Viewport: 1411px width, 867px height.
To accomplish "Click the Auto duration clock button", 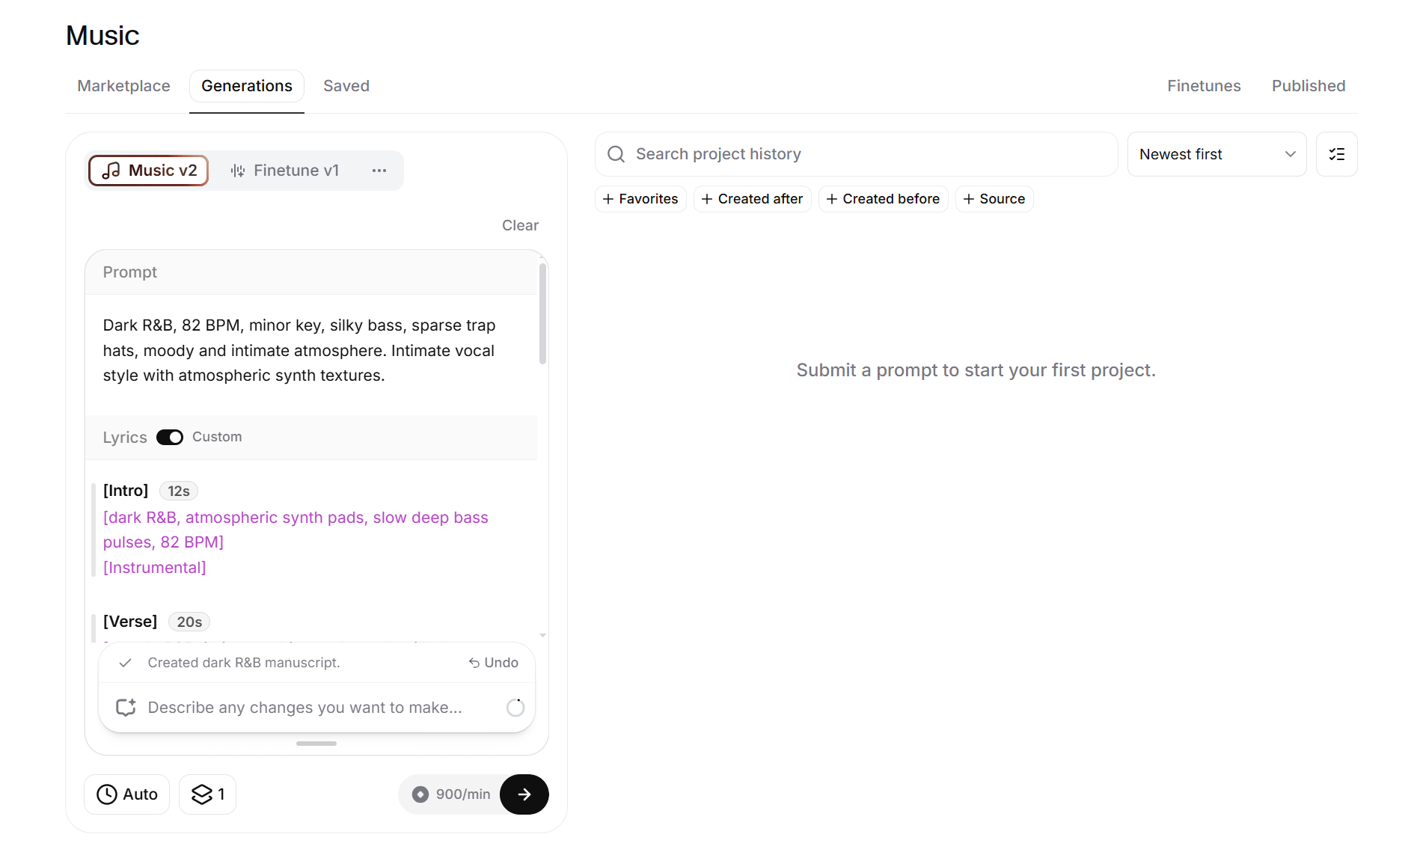I will (126, 794).
